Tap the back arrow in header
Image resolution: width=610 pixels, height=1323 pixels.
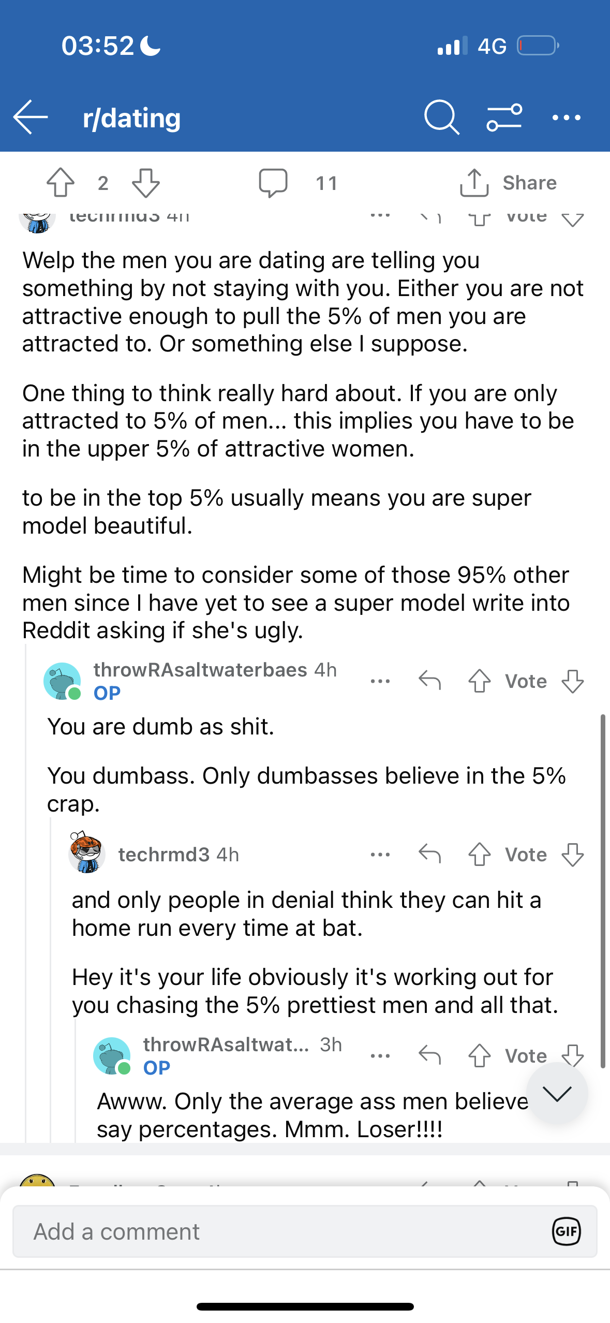click(x=31, y=117)
